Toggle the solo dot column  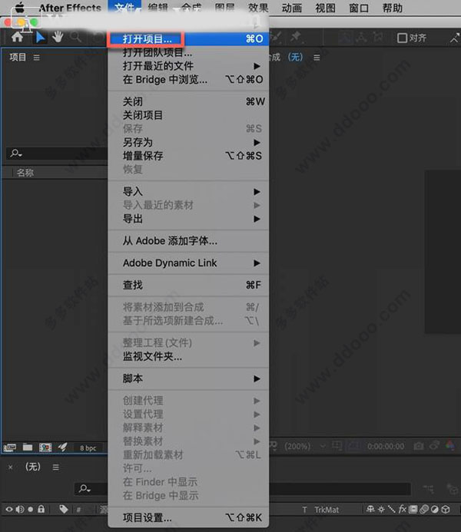tap(31, 509)
